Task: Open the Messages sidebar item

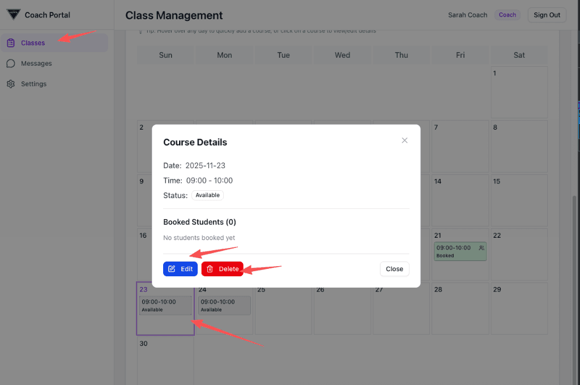Action: tap(36, 63)
